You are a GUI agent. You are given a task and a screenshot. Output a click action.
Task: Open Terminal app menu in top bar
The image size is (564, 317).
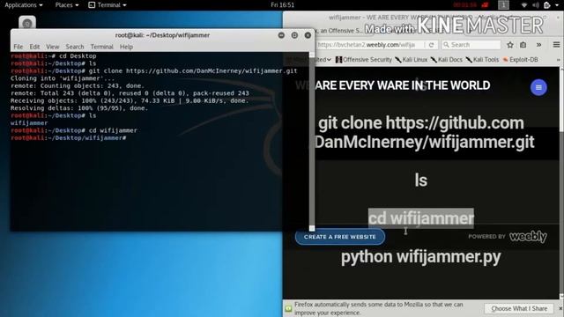[x=108, y=5]
